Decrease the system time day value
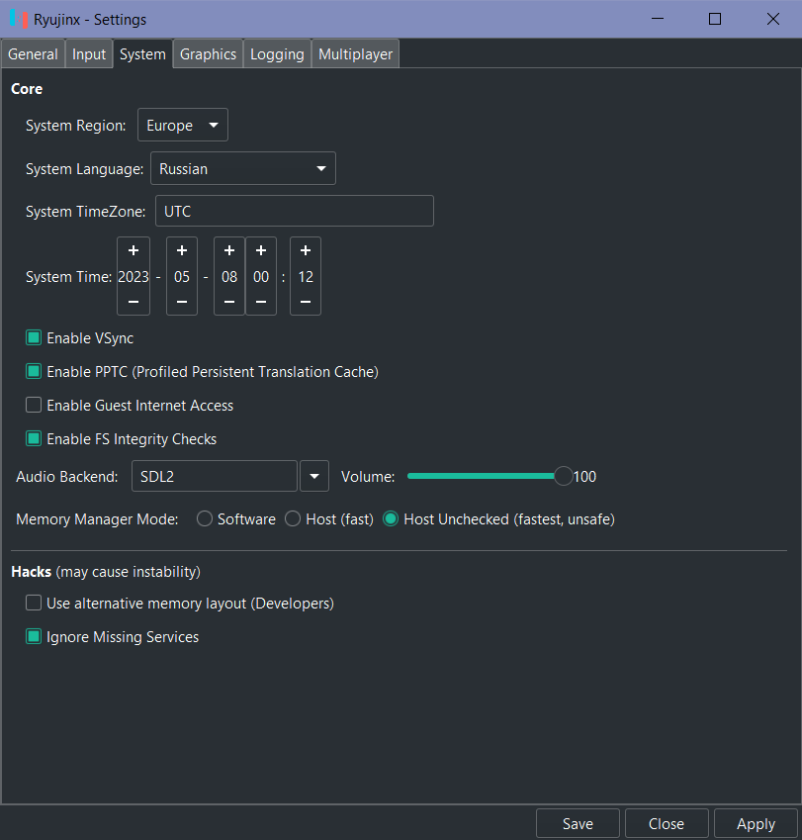Screen dimensions: 802x840 pyautogui.click(x=229, y=302)
